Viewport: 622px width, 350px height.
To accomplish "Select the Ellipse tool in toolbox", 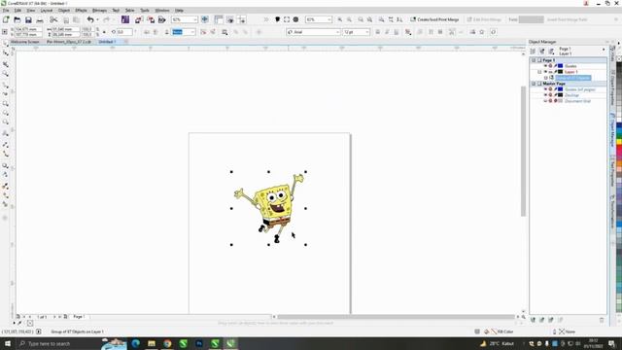I will tap(6, 113).
